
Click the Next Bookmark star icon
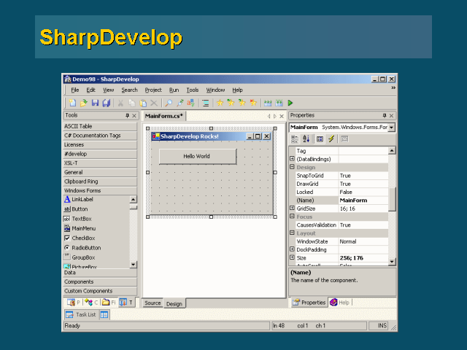[242, 103]
